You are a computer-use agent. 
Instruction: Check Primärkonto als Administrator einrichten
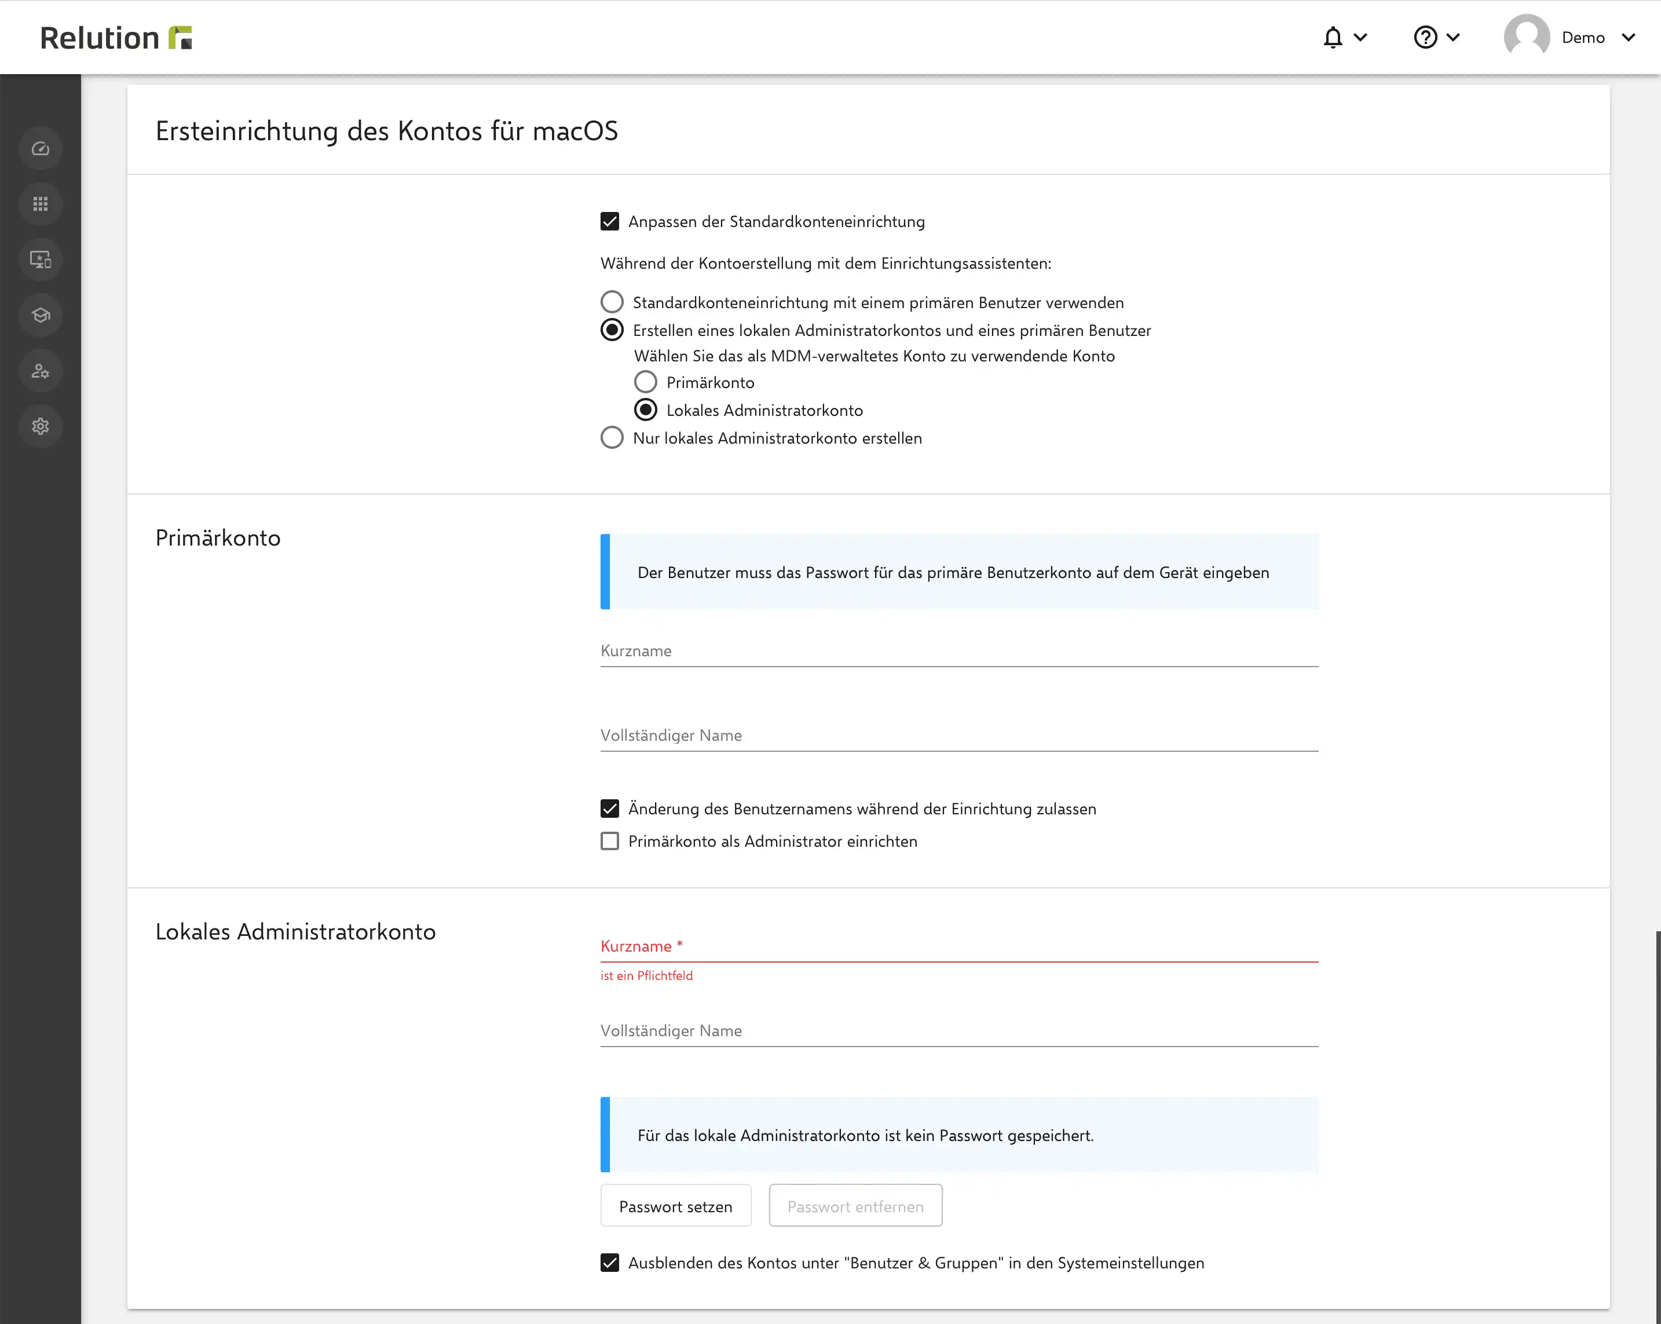click(x=609, y=841)
